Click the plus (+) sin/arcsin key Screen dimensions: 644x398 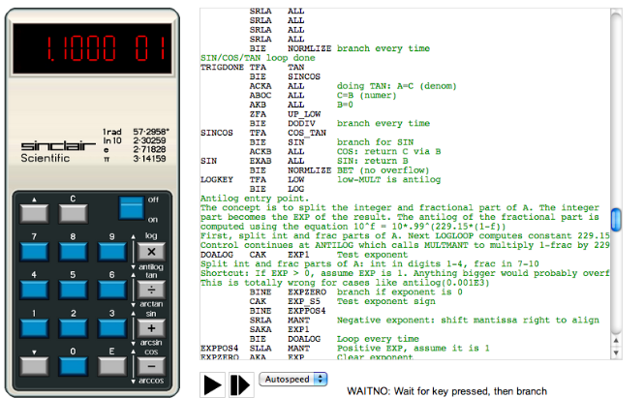click(151, 328)
